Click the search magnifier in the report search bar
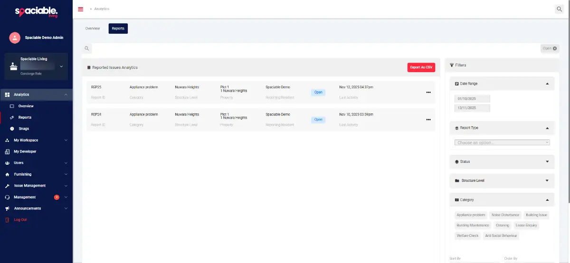570x263 pixels. pos(86,48)
